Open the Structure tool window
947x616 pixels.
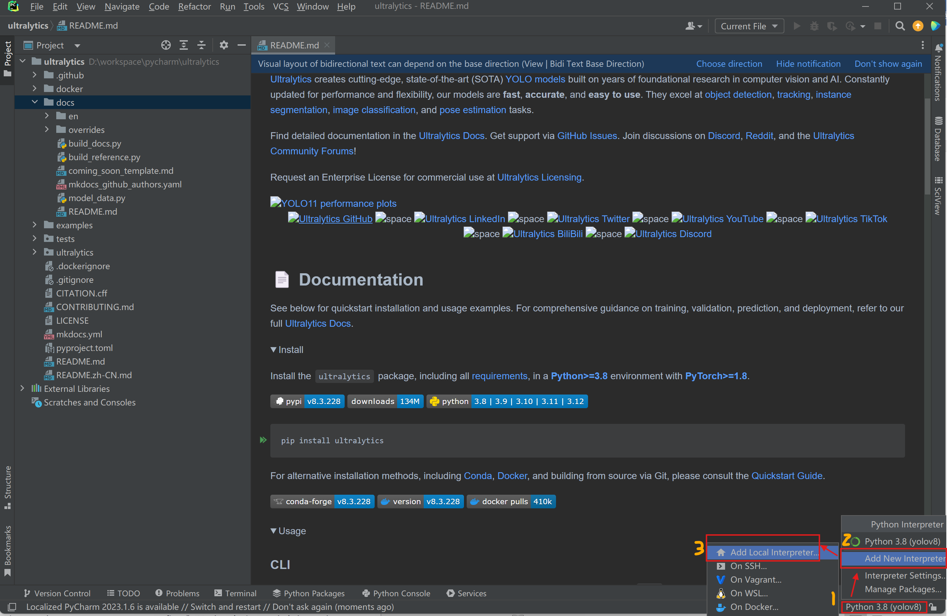[7, 487]
